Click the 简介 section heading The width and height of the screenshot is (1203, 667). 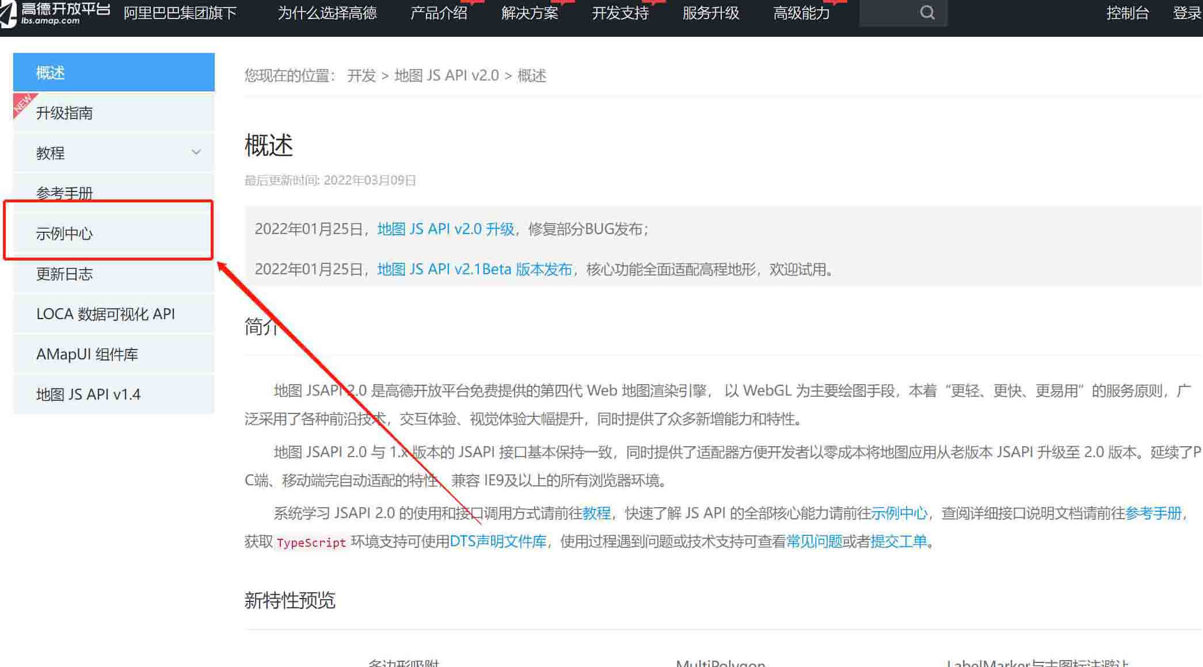[262, 326]
